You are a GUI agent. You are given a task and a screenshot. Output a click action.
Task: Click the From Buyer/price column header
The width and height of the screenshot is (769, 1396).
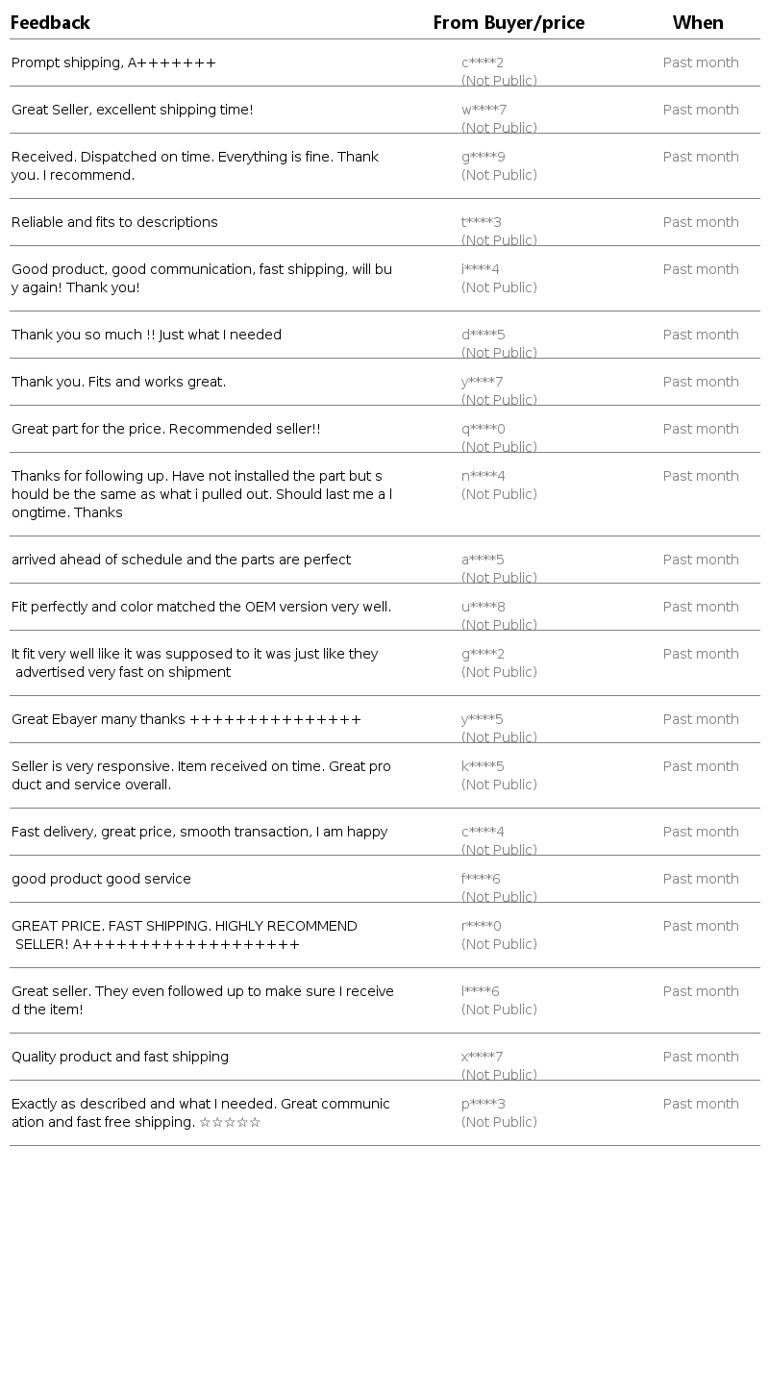click(509, 22)
